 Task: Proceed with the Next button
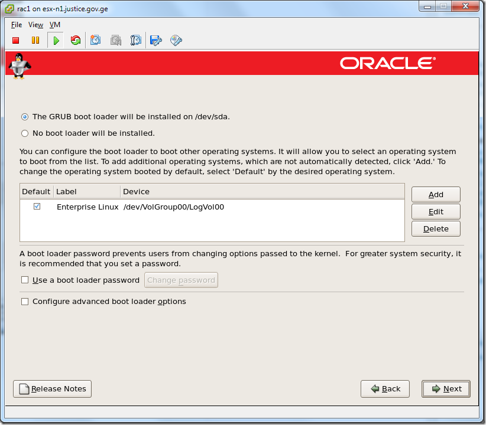click(x=446, y=388)
